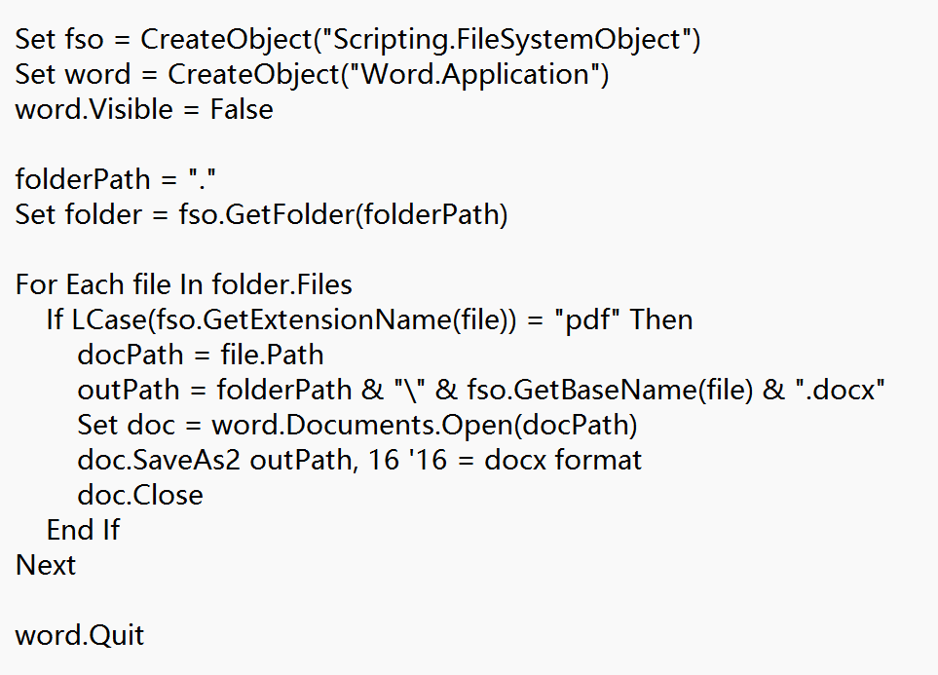This screenshot has width=938, height=675.
Task: Click the "'16 = docx format" comment
Action: coord(525,461)
